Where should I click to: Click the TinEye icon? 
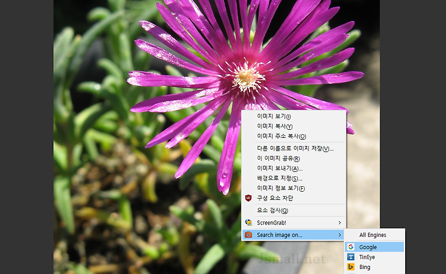[351, 257]
